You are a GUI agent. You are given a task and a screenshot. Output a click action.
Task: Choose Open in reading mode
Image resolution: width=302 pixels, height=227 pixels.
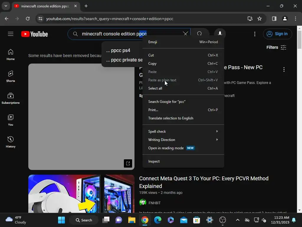(183, 148)
